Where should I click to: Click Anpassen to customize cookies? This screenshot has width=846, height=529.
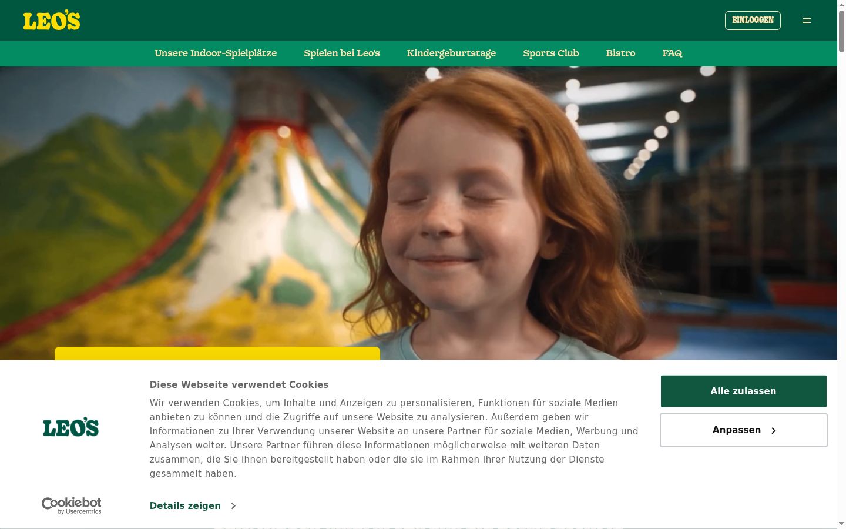pyautogui.click(x=743, y=430)
